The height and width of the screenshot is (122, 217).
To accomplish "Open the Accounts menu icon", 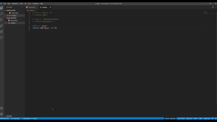I will pos(1,108).
